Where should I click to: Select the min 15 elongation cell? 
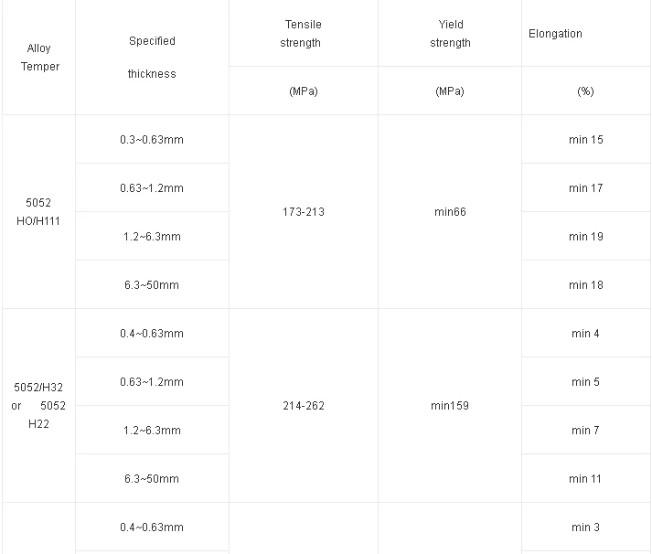585,140
